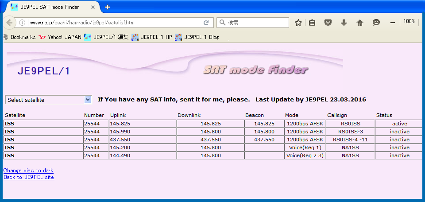This screenshot has height=202, width=425.
Task: Open the Bookmarks toolbar item
Action: point(19,37)
